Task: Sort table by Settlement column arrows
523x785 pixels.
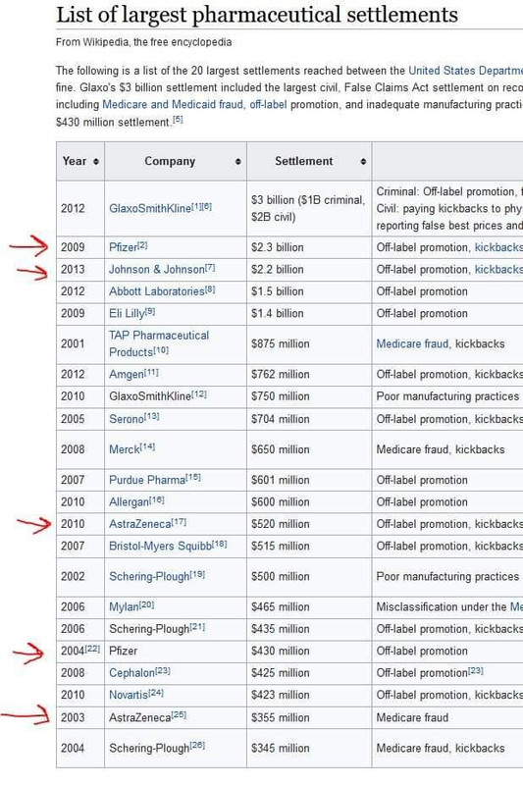Action: coord(363,162)
